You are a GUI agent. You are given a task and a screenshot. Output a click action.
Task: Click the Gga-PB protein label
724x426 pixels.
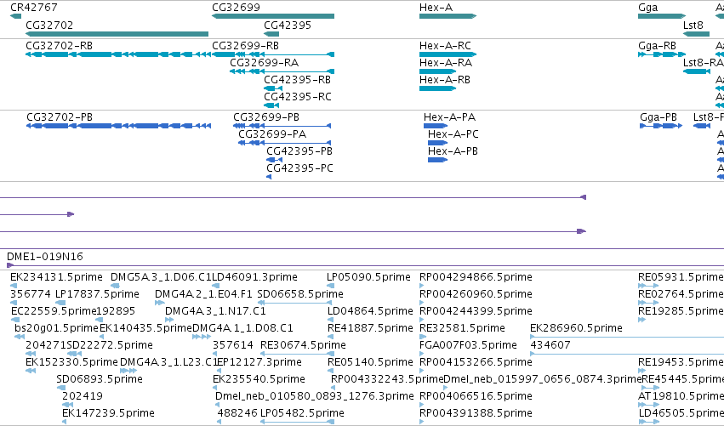658,117
